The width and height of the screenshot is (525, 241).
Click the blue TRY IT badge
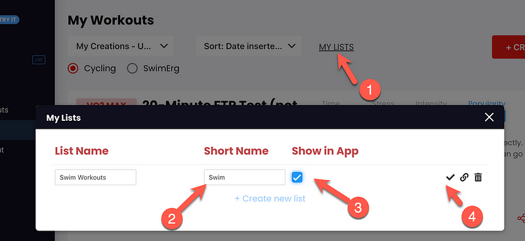(x=9, y=20)
